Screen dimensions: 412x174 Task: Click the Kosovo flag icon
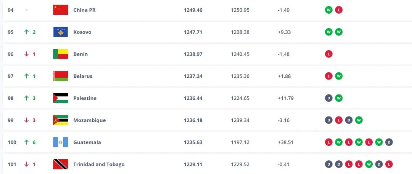coord(60,32)
